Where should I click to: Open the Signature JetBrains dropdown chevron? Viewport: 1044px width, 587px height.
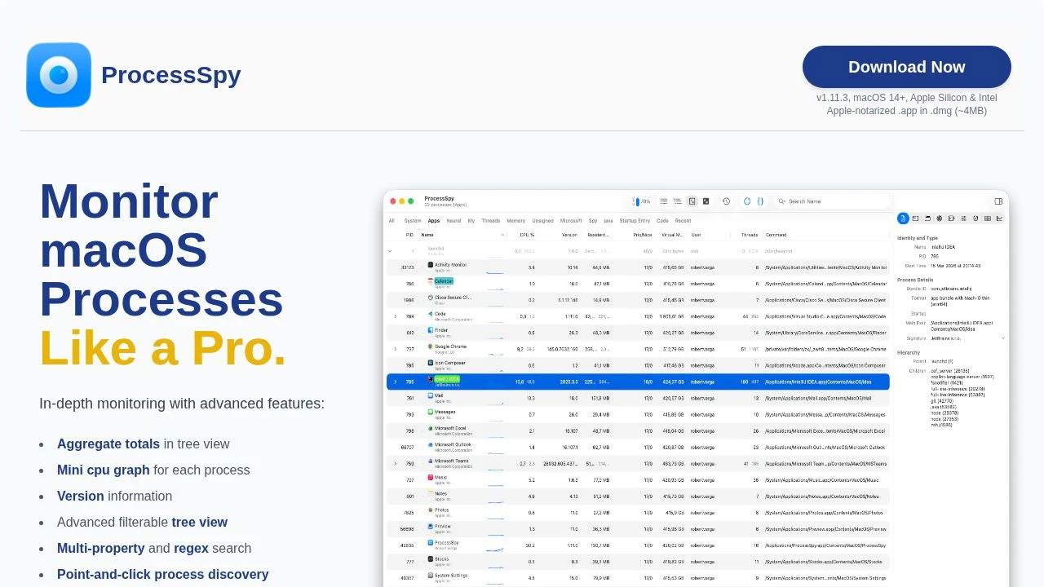click(x=1002, y=337)
